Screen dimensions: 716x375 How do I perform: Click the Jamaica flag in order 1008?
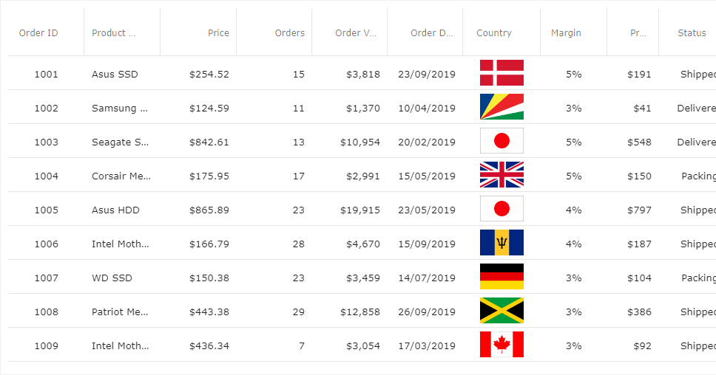coord(501,311)
